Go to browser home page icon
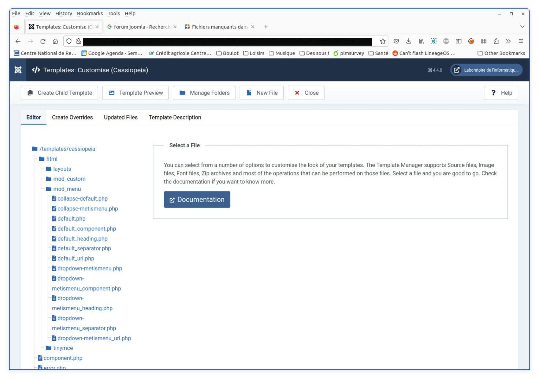 [x=55, y=41]
